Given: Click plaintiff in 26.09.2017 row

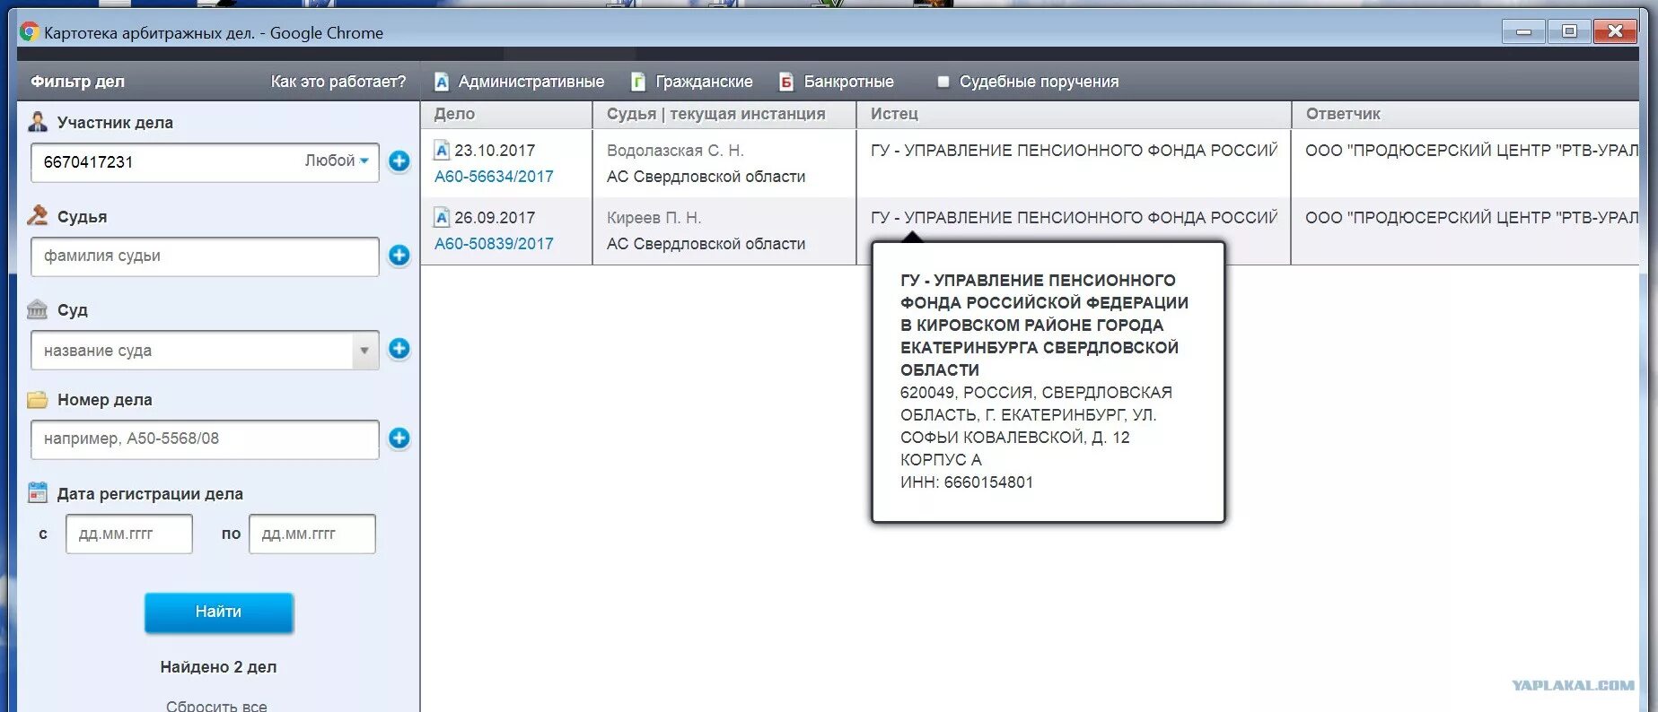Looking at the screenshot, I should (1074, 218).
